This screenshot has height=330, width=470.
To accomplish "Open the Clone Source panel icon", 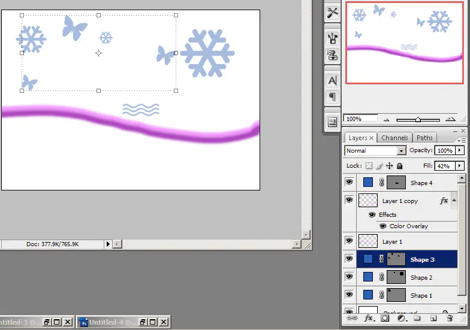I will 332,55.
